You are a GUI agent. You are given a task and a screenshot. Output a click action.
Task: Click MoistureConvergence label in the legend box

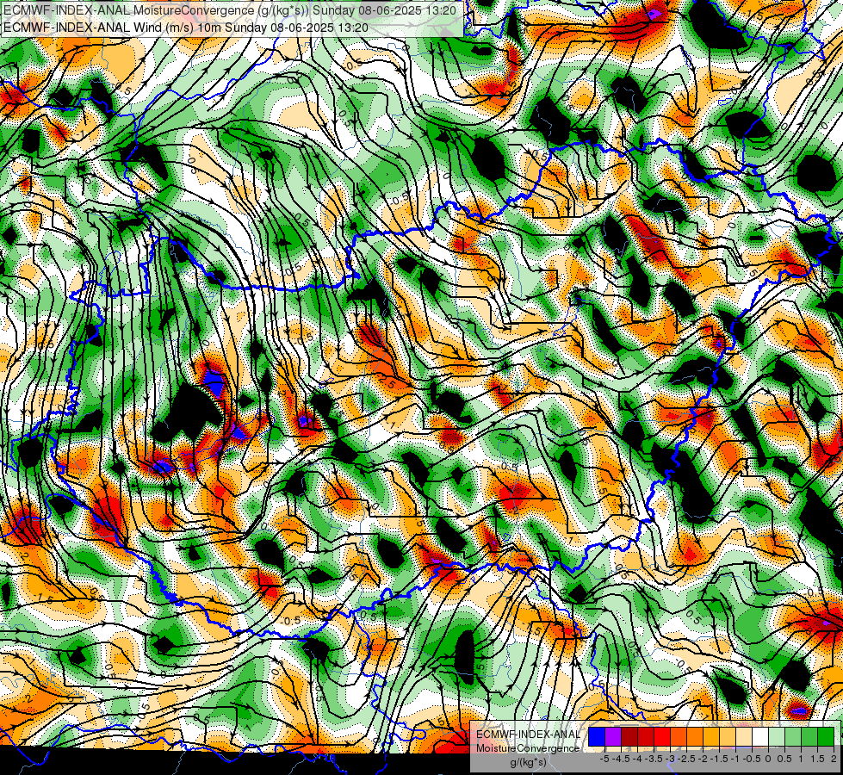point(528,748)
